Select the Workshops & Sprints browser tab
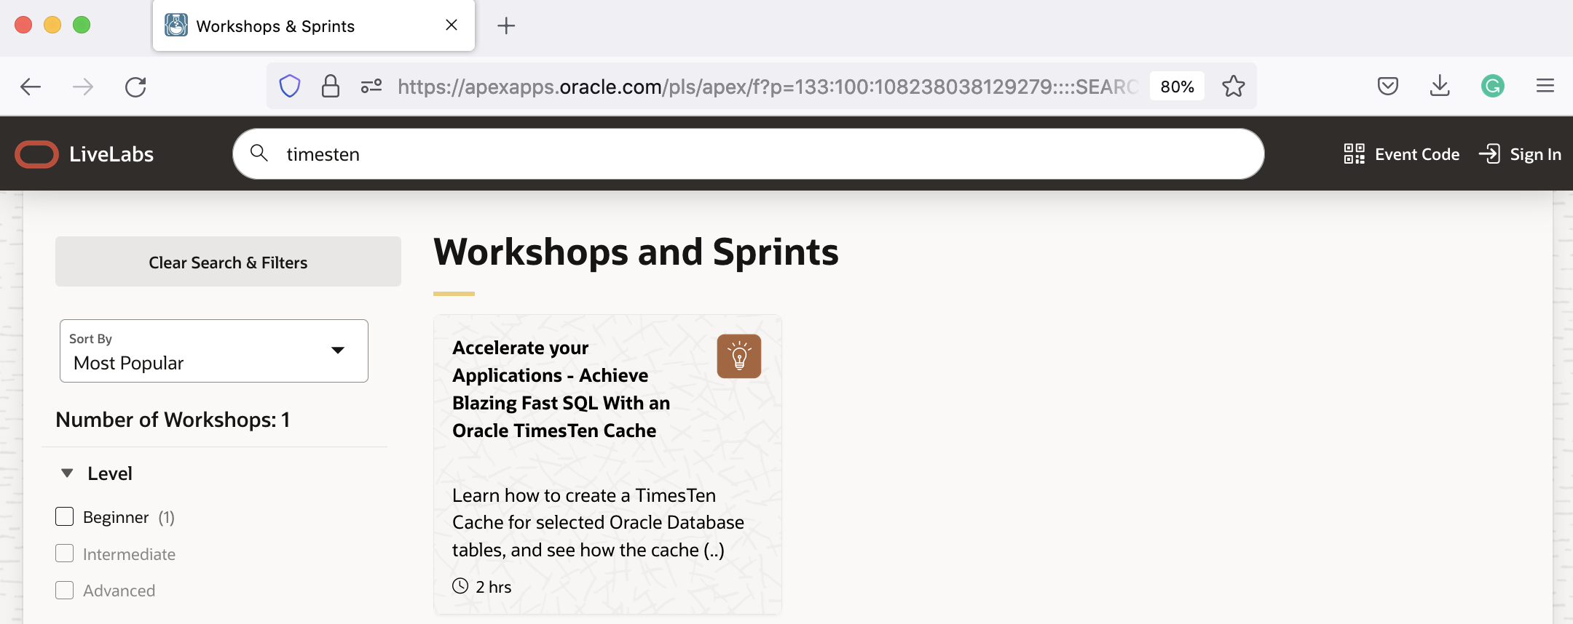The height and width of the screenshot is (624, 1573). click(313, 26)
